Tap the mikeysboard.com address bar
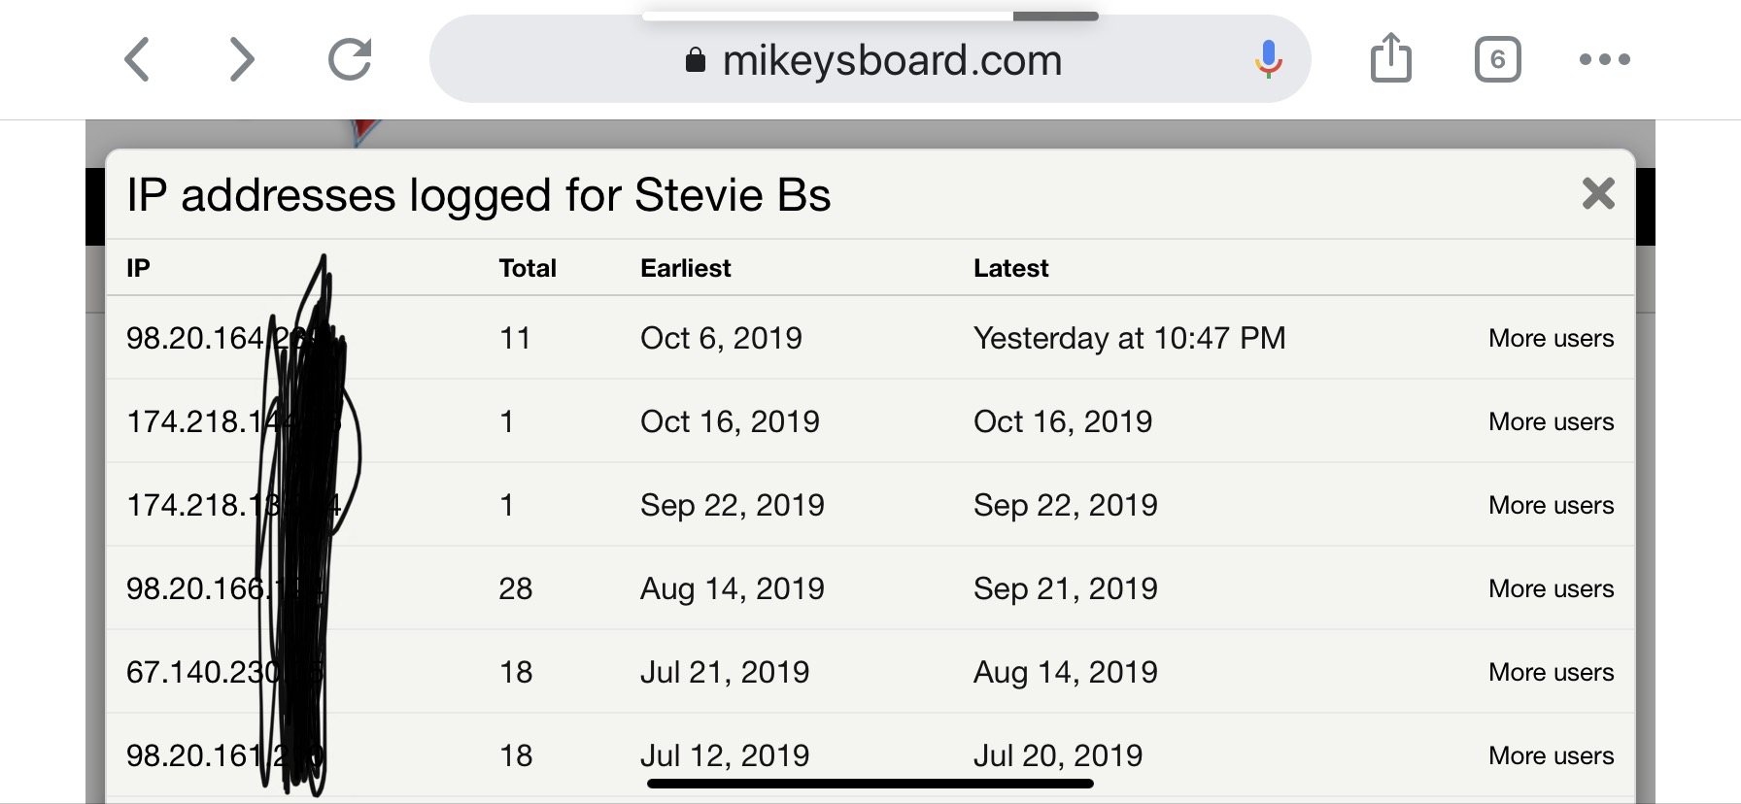The image size is (1741, 804). point(892,60)
